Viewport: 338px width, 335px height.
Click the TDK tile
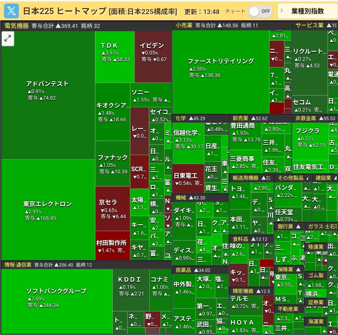115,57
